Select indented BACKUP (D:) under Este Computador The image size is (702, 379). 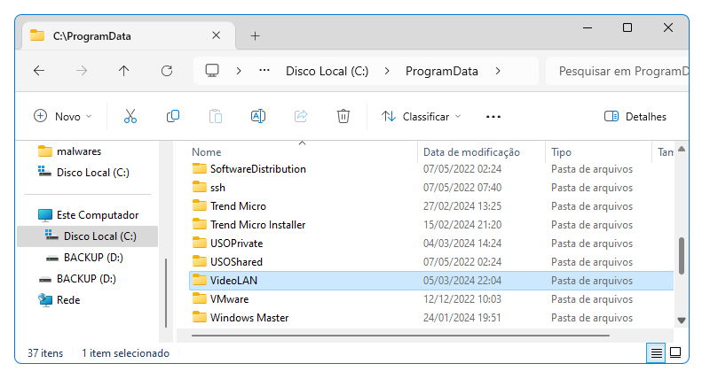(93, 258)
